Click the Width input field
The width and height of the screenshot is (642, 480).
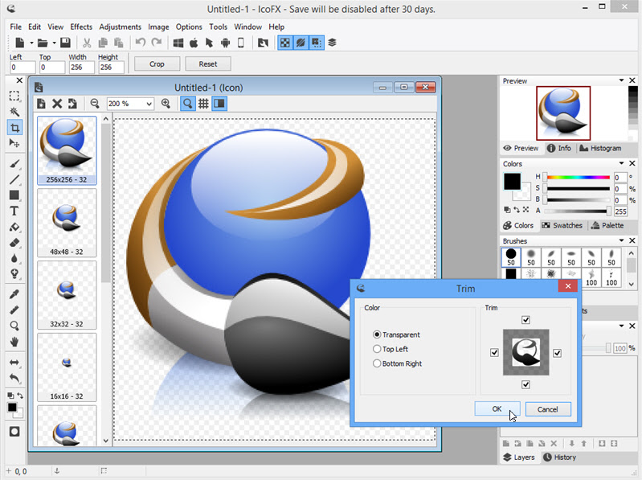click(x=81, y=68)
